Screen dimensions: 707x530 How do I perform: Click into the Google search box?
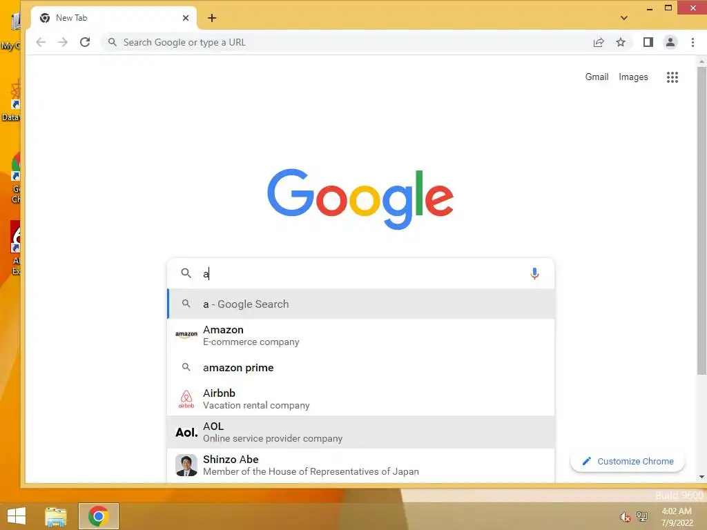click(x=360, y=273)
